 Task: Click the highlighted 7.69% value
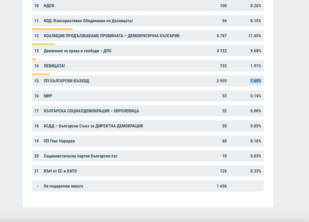point(256,81)
